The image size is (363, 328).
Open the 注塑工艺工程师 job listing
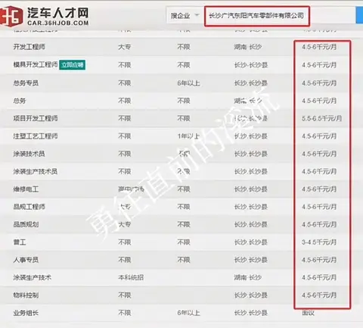coord(36,136)
